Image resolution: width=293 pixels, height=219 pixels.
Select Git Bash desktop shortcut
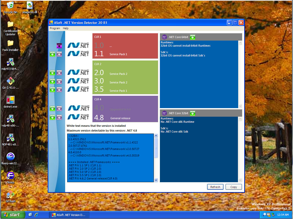pos(10,196)
